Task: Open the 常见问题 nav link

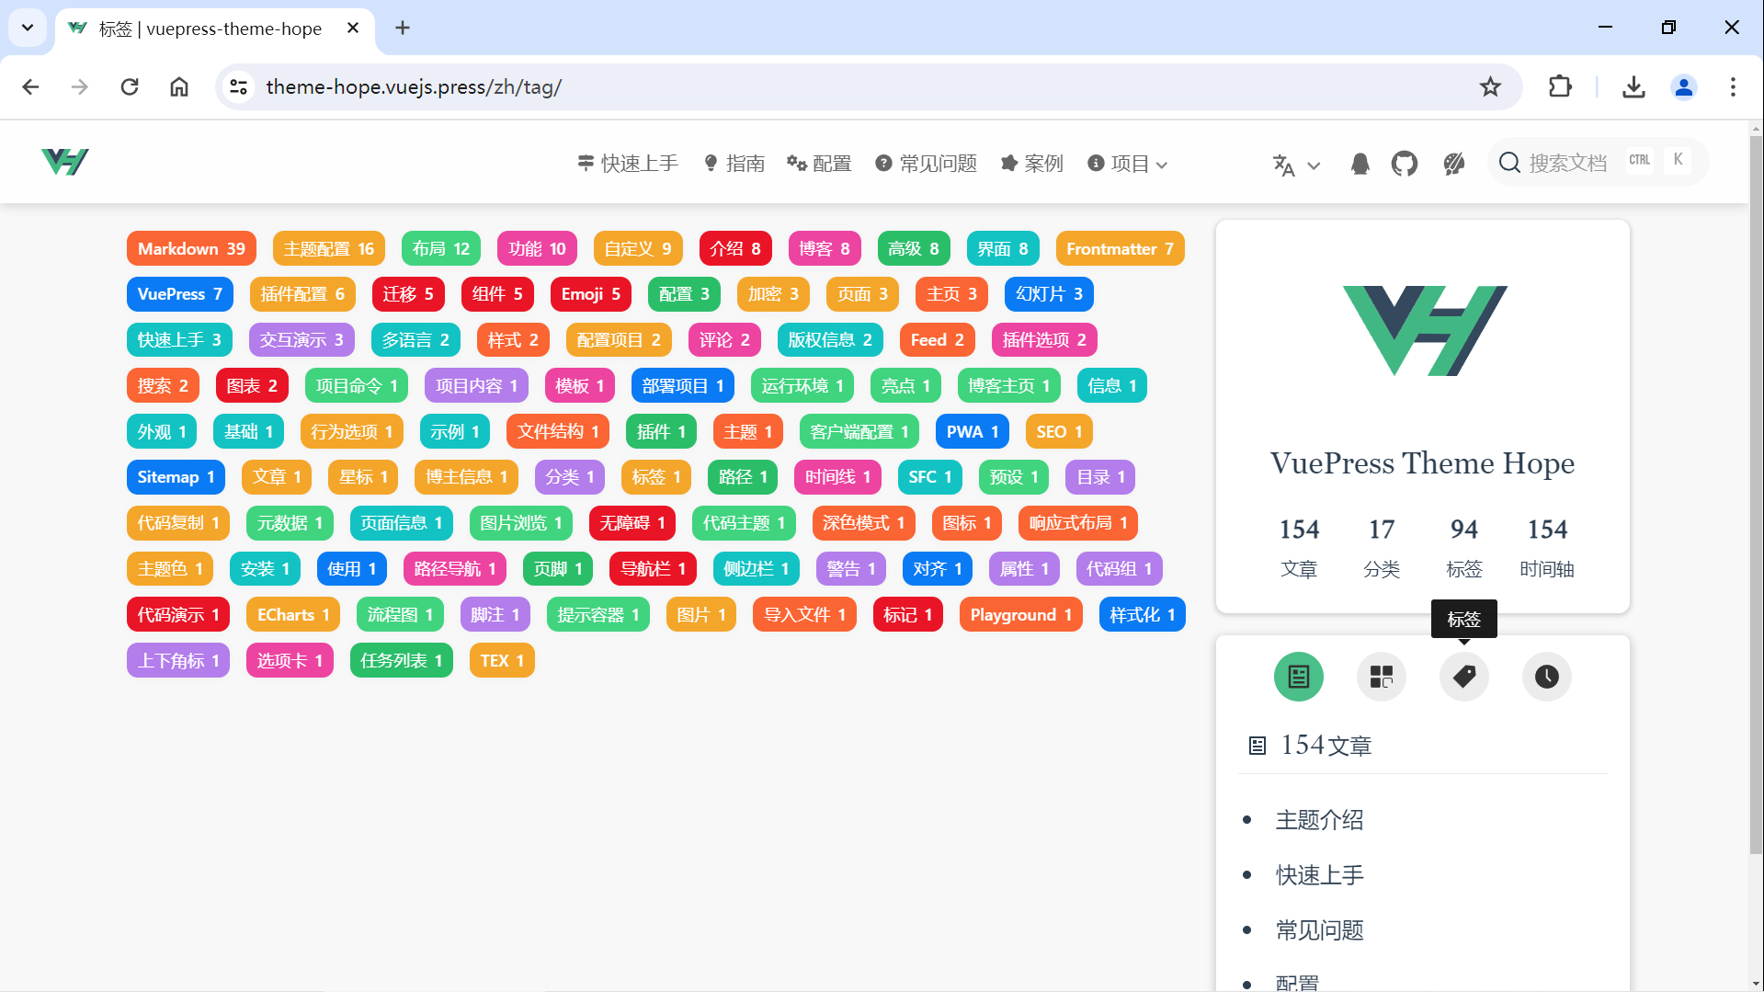Action: point(926,164)
